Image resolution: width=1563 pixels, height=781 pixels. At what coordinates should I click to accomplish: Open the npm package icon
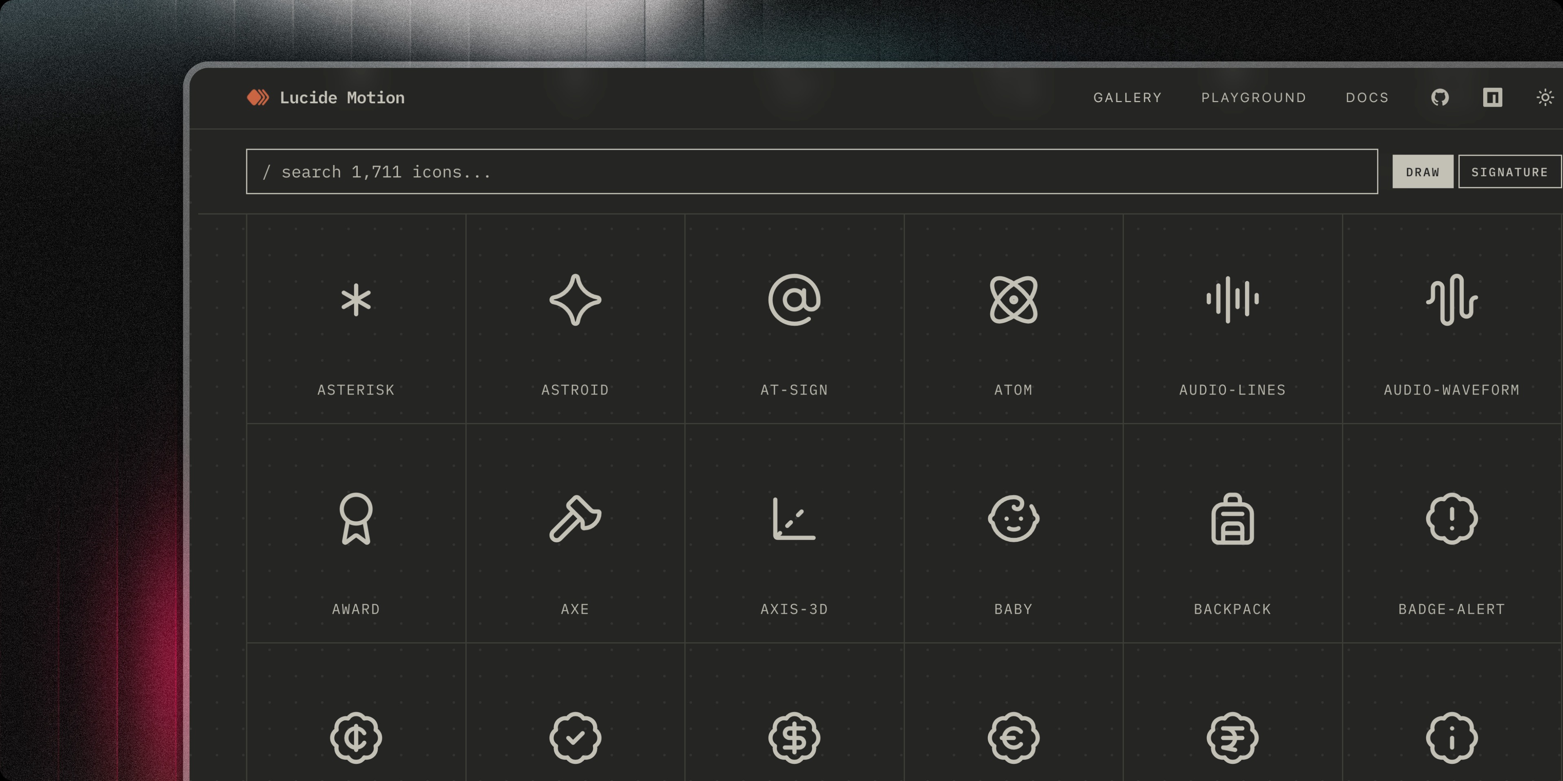point(1493,98)
